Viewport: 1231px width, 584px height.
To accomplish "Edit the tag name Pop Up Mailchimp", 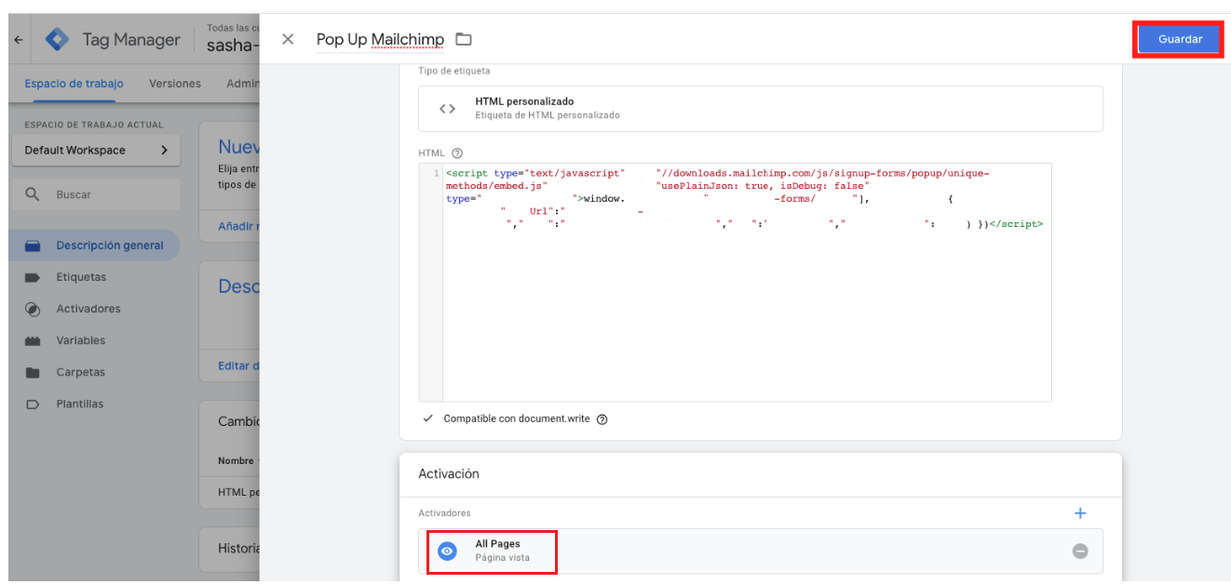I will click(380, 39).
